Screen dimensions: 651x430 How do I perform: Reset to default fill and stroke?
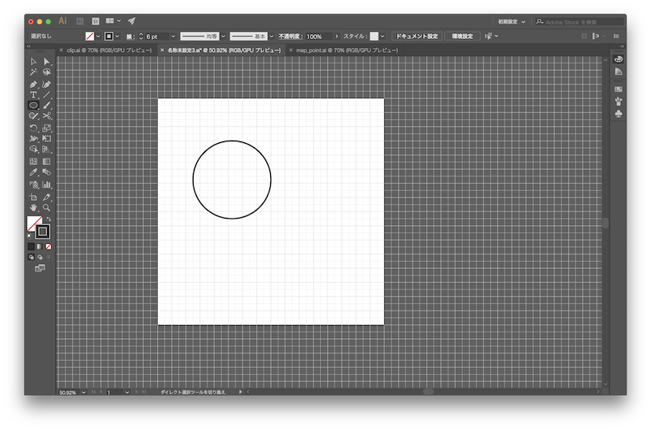coord(30,237)
